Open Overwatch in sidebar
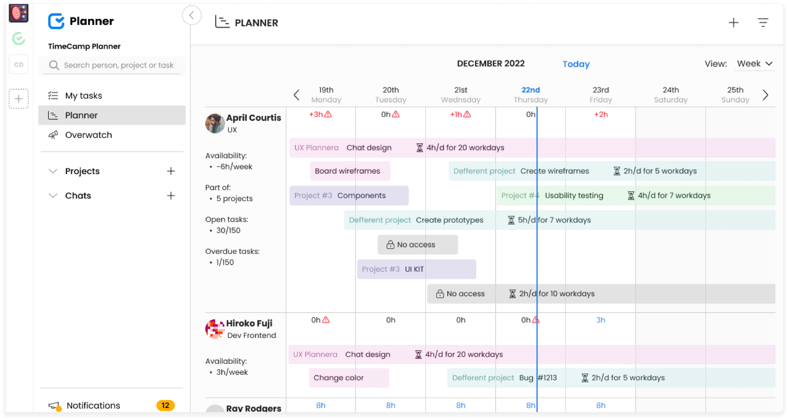 click(88, 135)
